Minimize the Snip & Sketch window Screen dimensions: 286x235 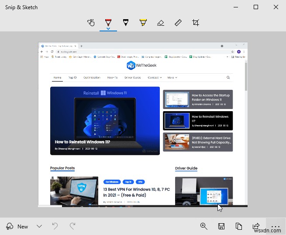click(236, 7)
